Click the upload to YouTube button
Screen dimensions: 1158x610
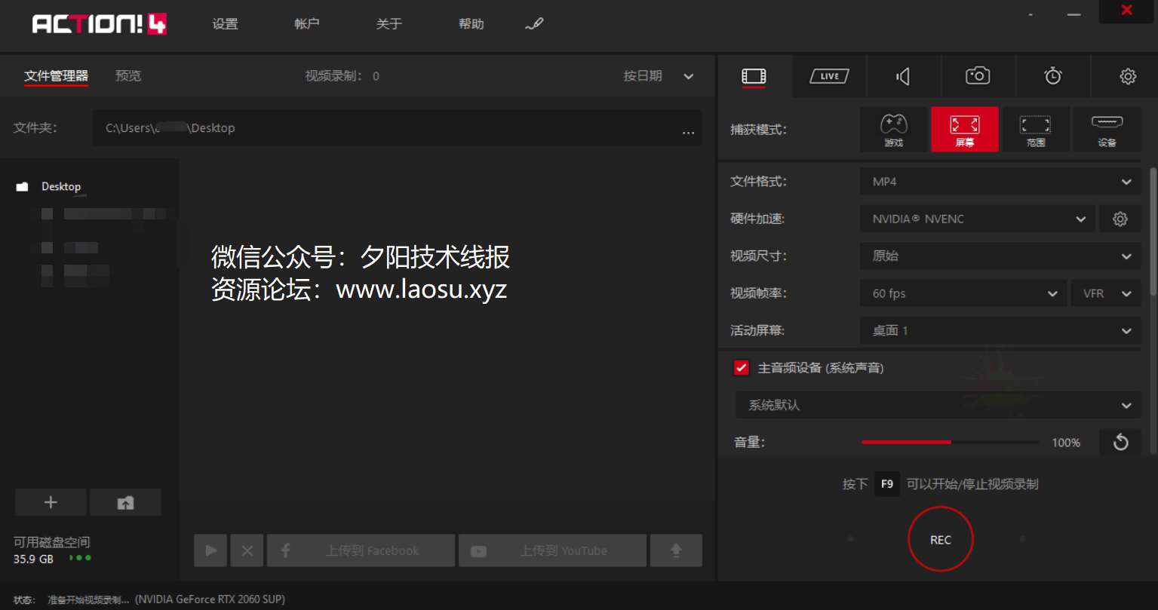pyautogui.click(x=552, y=550)
